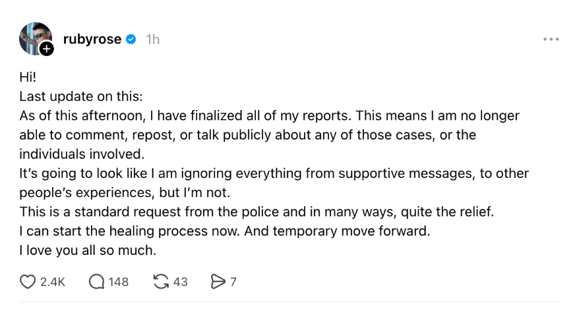The height and width of the screenshot is (313, 577).
Task: Open replies via the comment bubble icon
Action: point(96,282)
